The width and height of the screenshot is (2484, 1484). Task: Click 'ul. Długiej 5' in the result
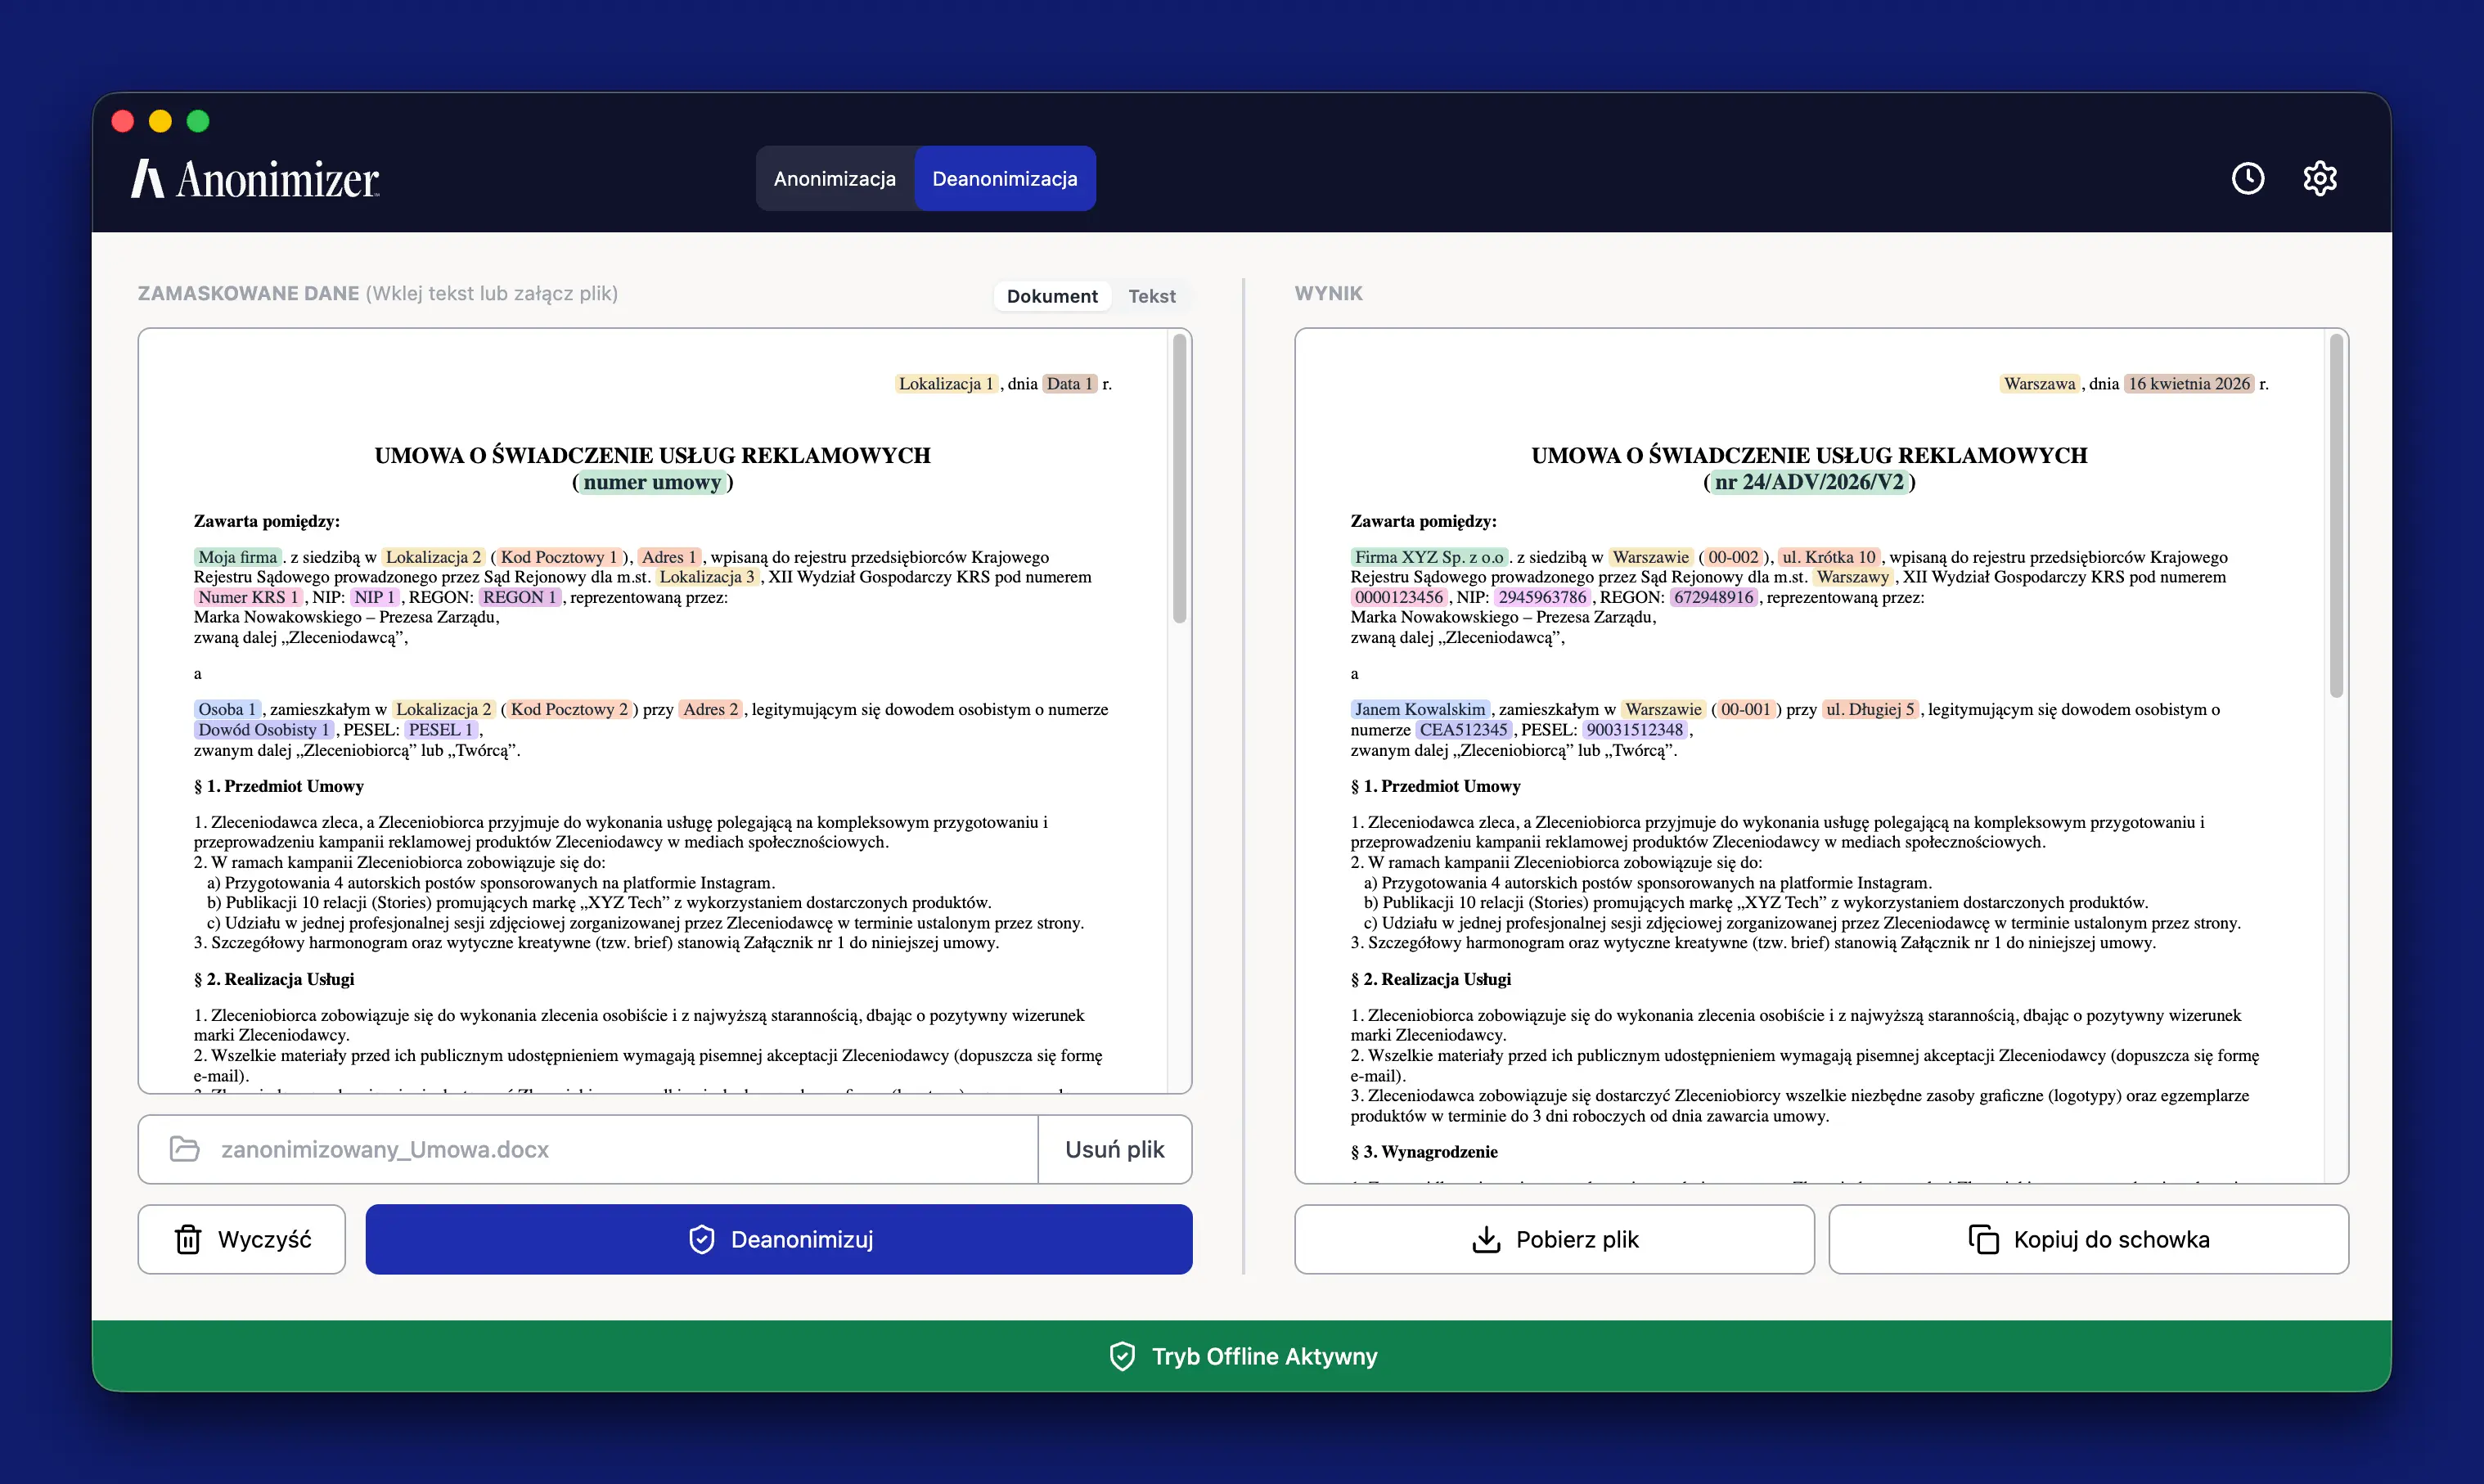1870,709
